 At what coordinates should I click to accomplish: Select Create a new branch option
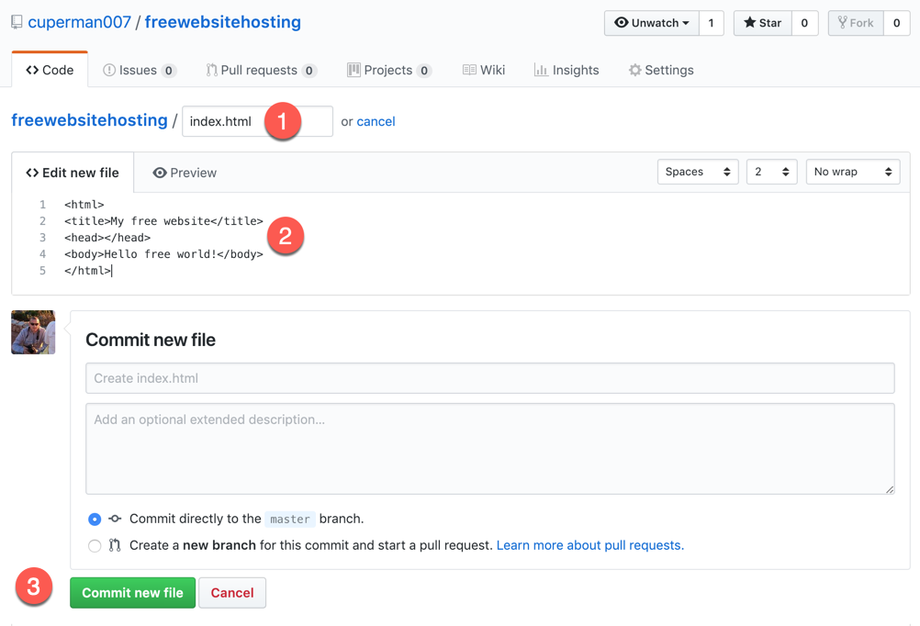[x=95, y=546]
